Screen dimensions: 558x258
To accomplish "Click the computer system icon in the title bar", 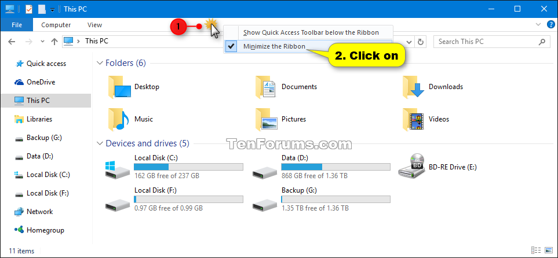I will [10, 9].
